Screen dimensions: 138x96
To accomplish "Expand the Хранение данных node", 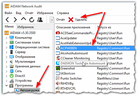I will click(x=6, y=67).
